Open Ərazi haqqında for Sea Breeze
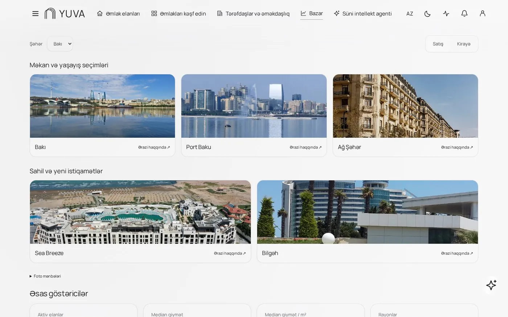 (230, 253)
